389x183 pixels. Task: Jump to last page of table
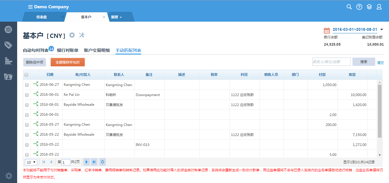[94, 162]
